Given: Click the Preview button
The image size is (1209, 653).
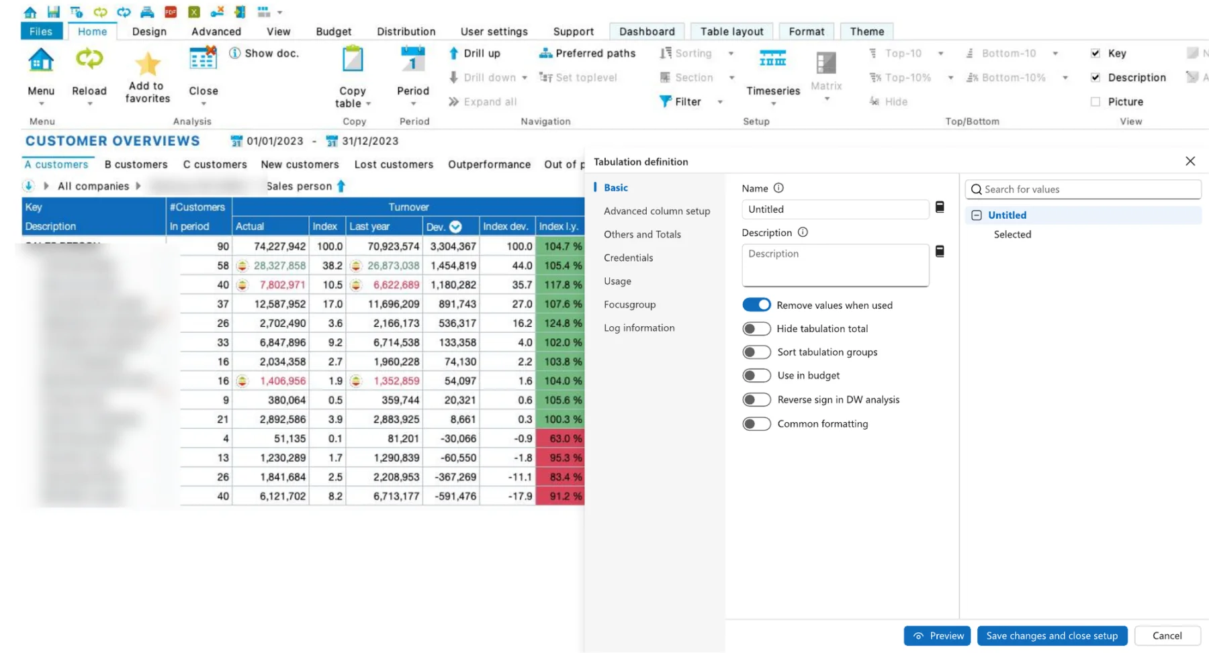Looking at the screenshot, I should pos(938,636).
